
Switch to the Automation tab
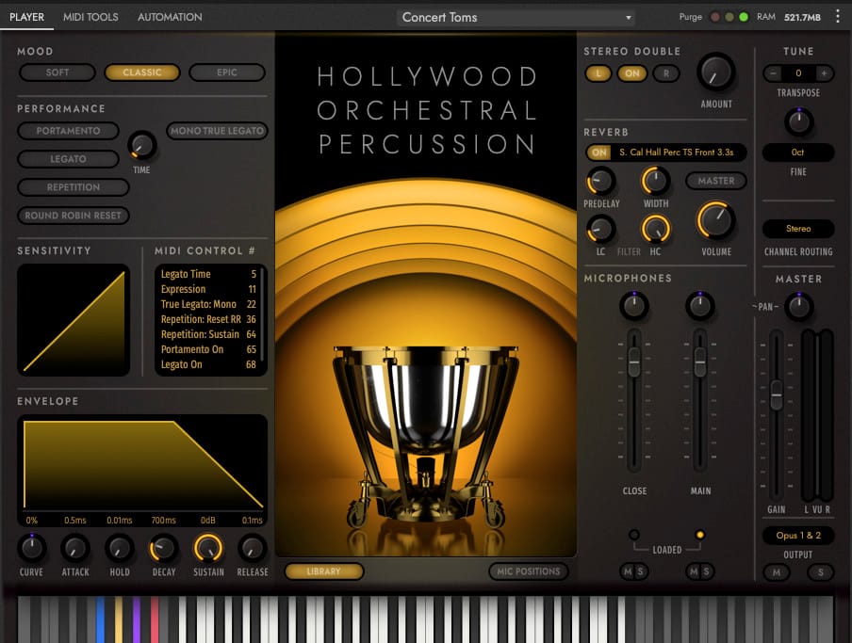click(x=170, y=17)
